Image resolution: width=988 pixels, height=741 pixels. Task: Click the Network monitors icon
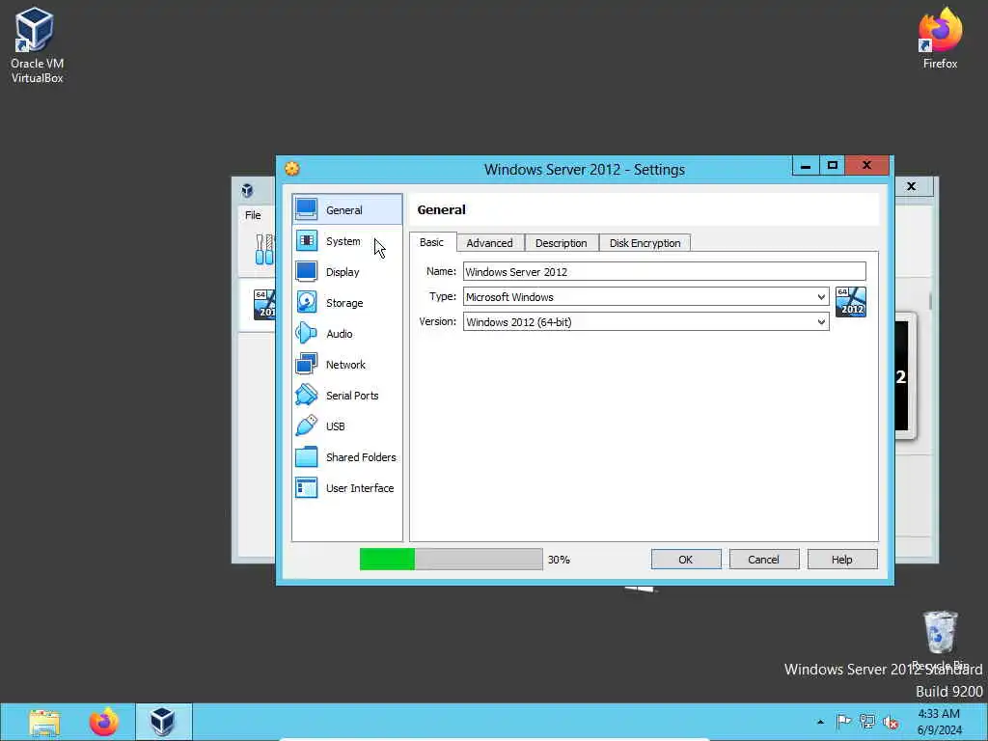coord(306,364)
